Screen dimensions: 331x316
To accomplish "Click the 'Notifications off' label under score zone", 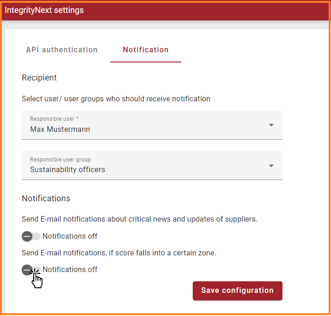I will (x=70, y=270).
